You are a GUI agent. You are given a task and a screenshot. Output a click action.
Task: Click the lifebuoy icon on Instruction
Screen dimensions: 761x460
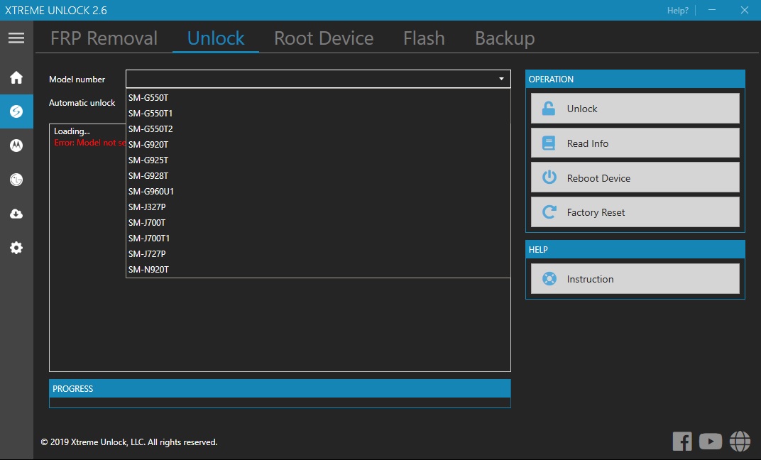[x=549, y=278]
